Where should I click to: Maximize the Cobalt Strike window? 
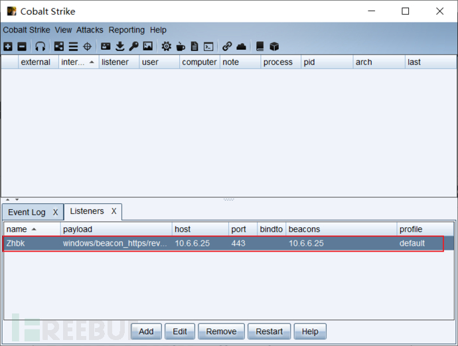(x=405, y=11)
